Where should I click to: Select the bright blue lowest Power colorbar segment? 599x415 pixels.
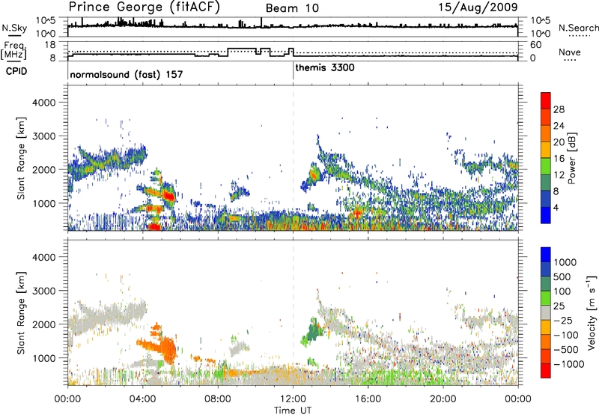click(546, 215)
